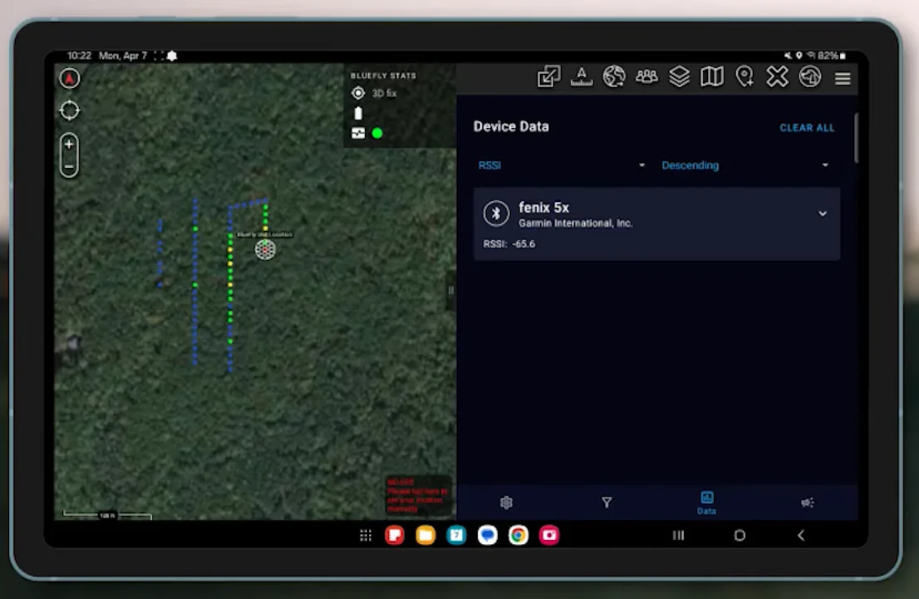Select the point dropper tool
This screenshot has height=599, width=919.
click(x=745, y=76)
